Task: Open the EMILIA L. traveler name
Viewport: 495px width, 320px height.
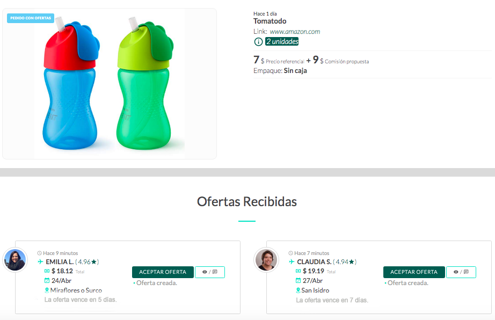Action: [60, 262]
